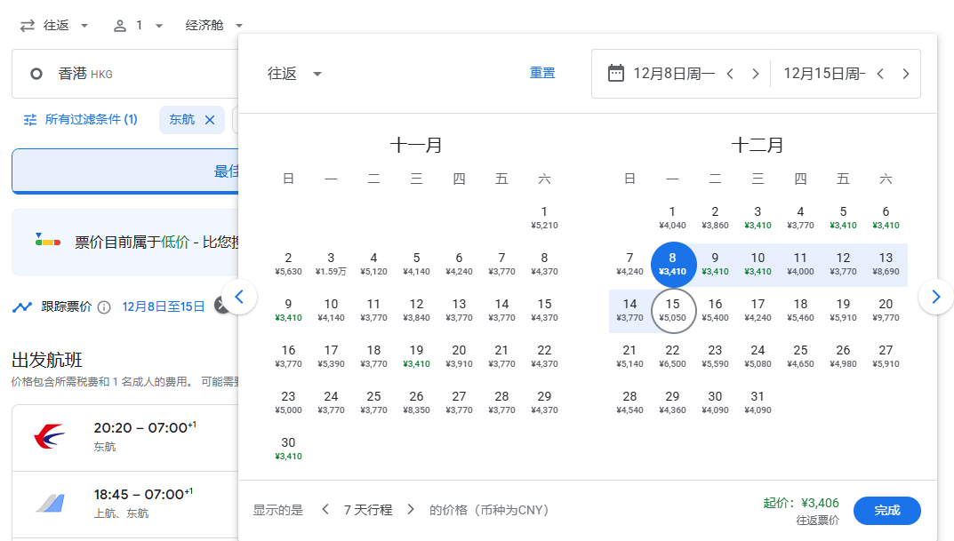This screenshot has height=541, width=954.
Task: Select December 20 priced ¥9,770
Action: point(886,310)
